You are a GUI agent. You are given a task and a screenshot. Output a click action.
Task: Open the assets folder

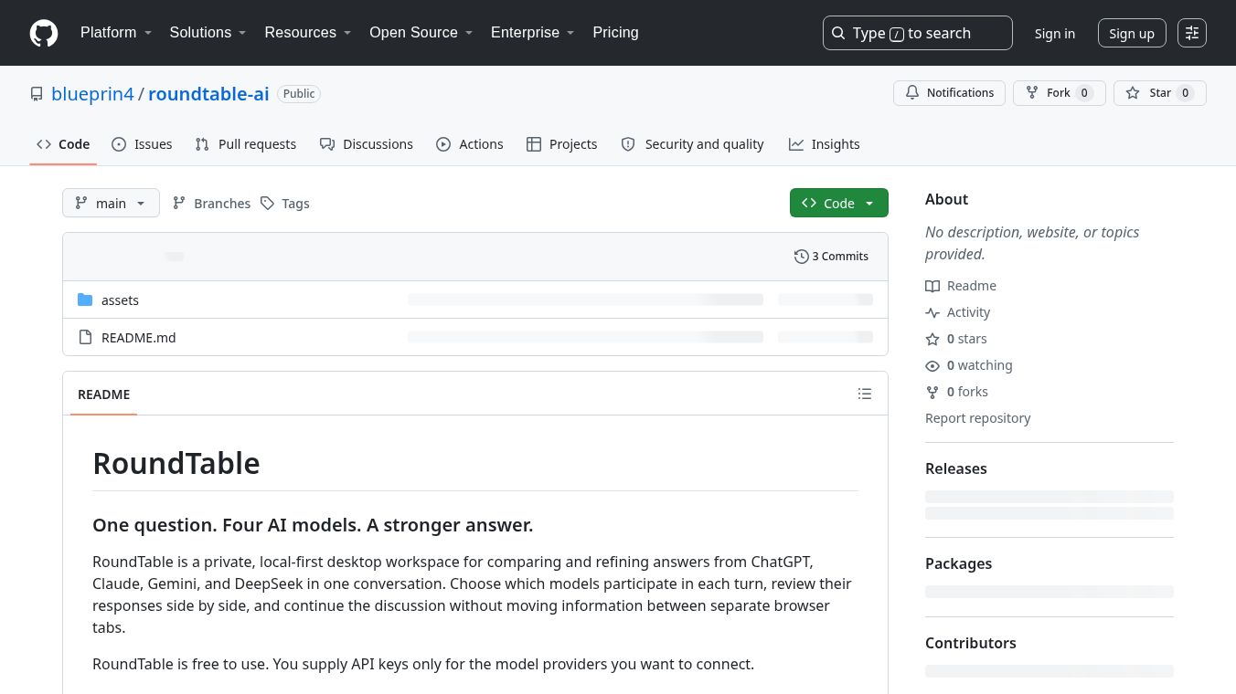120,300
